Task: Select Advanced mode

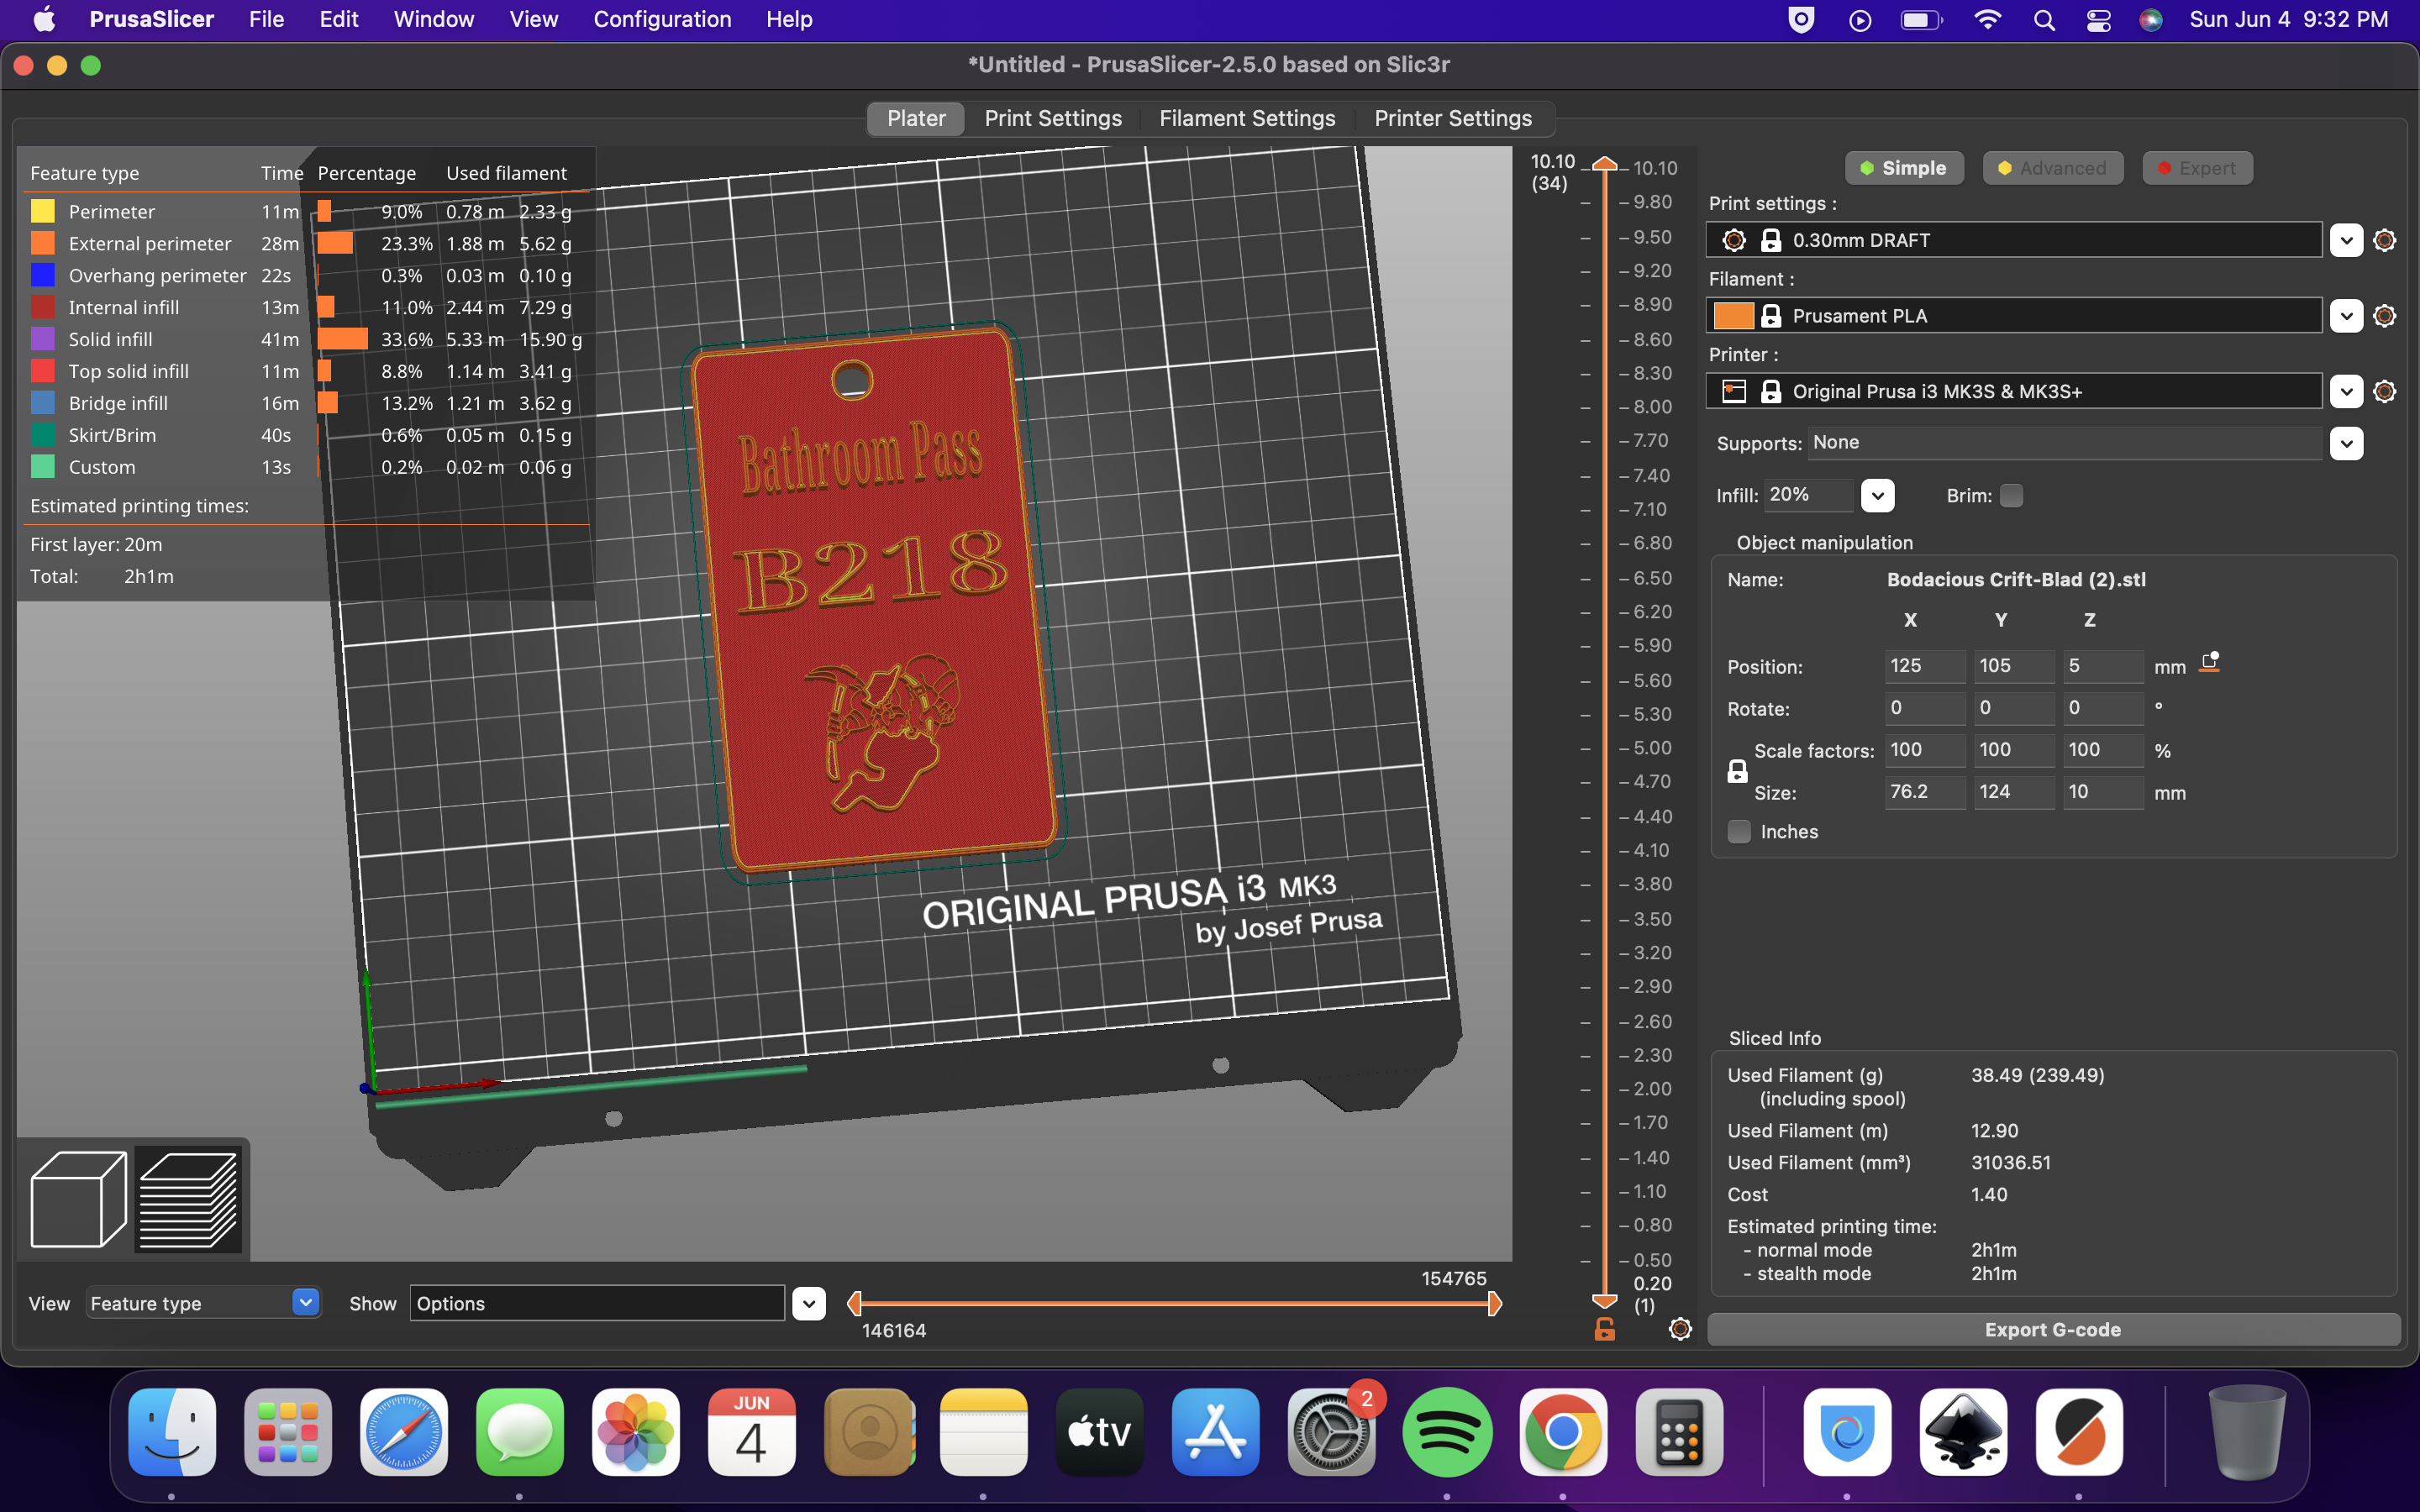Action: tap(2051, 168)
